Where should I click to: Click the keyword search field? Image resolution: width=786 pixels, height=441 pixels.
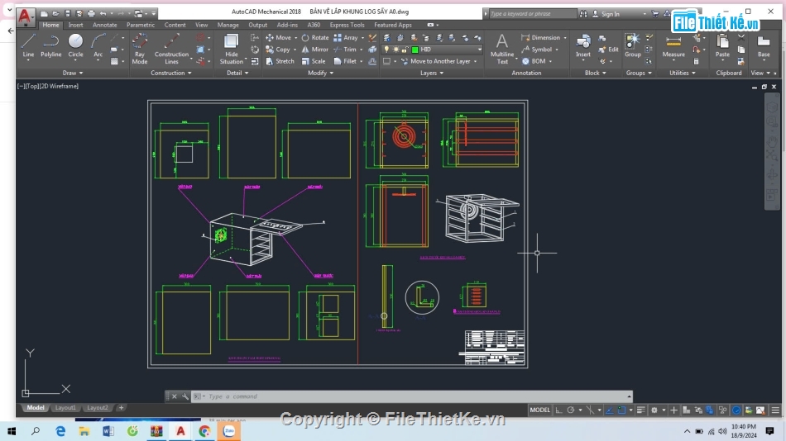point(532,14)
